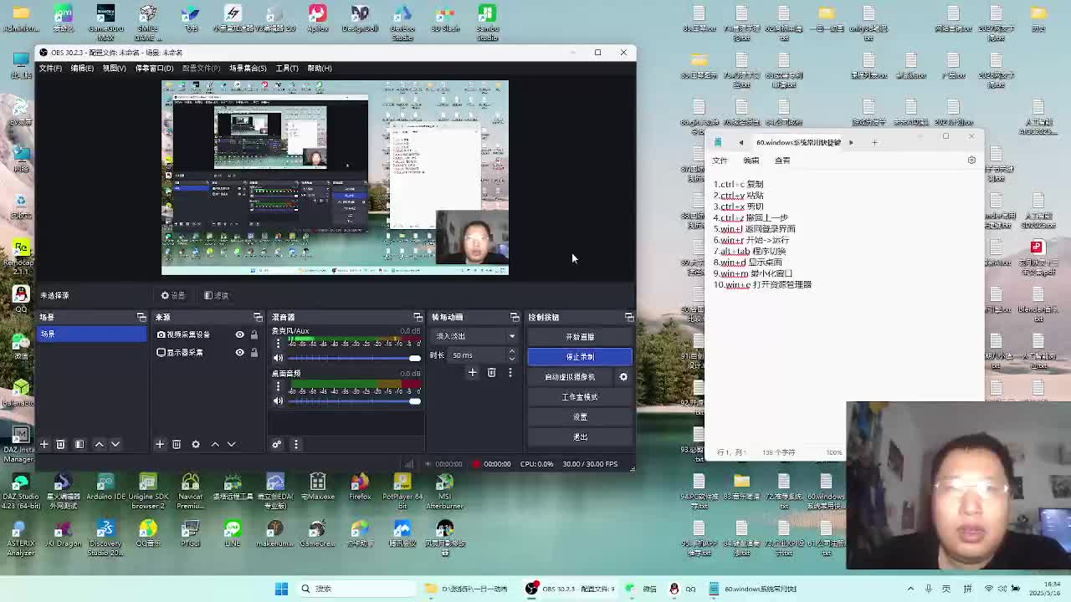
Task: Open advanced audio properties gears icon
Action: (276, 444)
